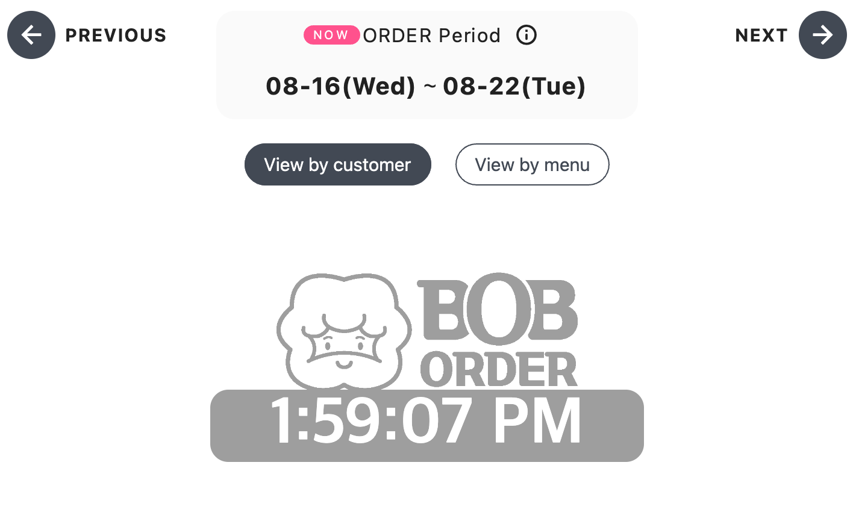Screen dimensions: 853x530
Task: Select the ORDER Period heading text
Action: tap(432, 36)
